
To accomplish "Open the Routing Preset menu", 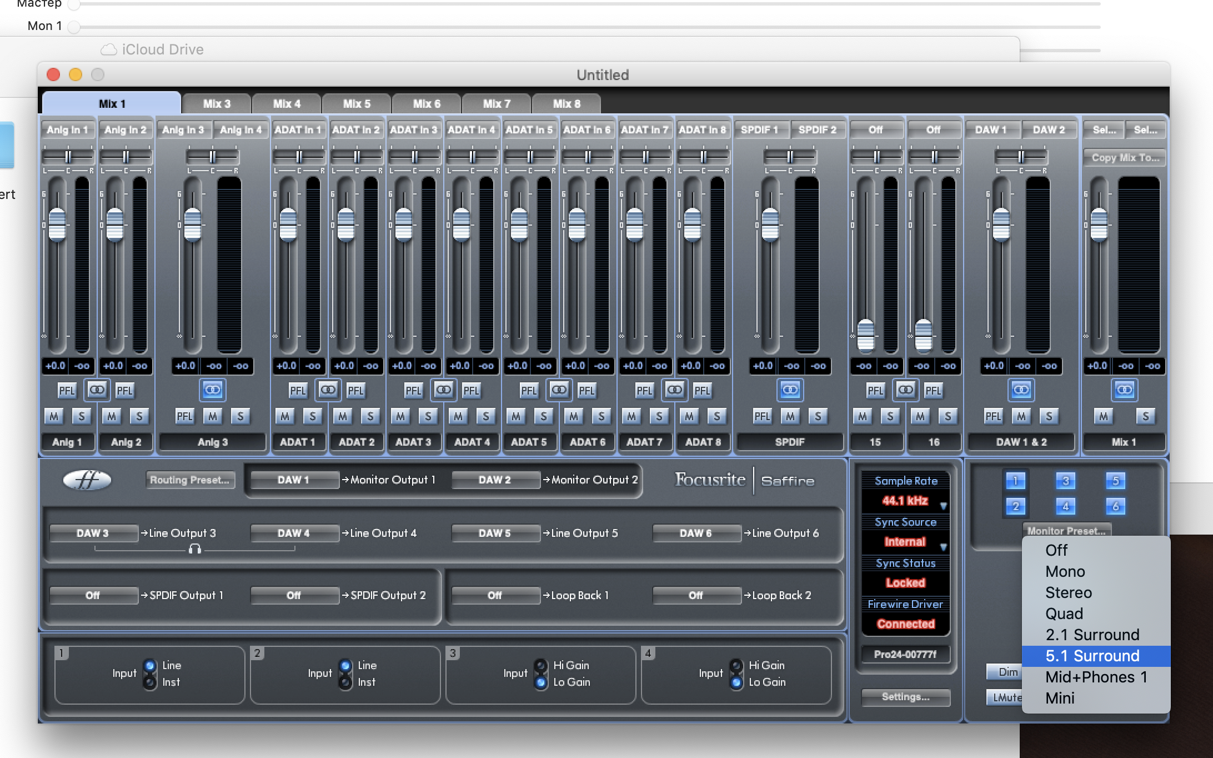I will pyautogui.click(x=190, y=480).
